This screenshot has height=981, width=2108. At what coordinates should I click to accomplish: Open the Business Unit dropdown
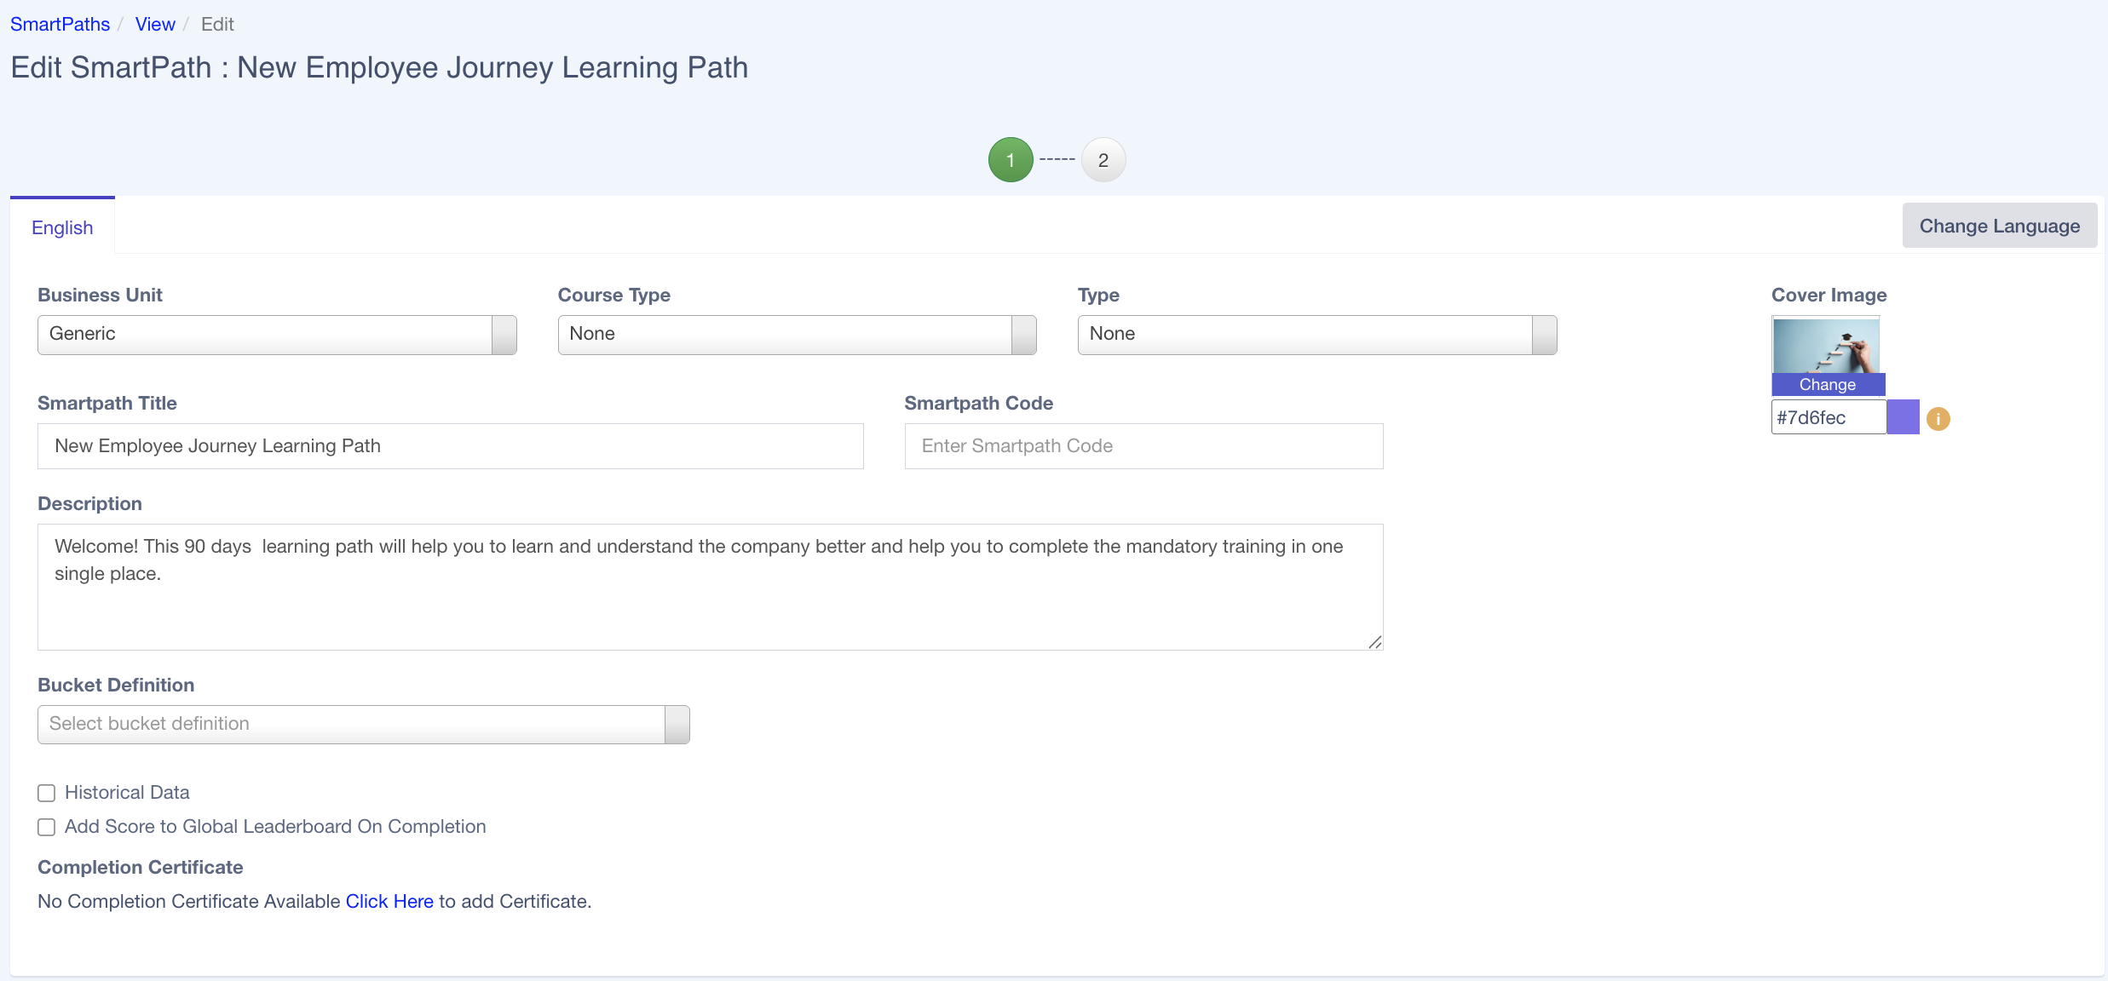277,335
